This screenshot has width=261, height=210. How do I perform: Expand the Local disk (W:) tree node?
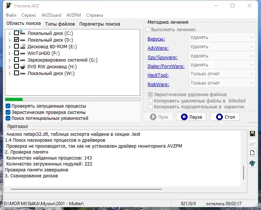(10, 73)
